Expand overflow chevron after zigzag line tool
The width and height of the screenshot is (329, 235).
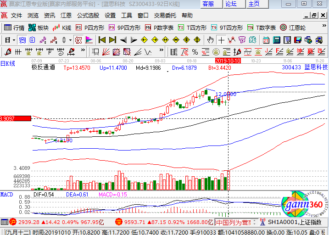coord(161,50)
